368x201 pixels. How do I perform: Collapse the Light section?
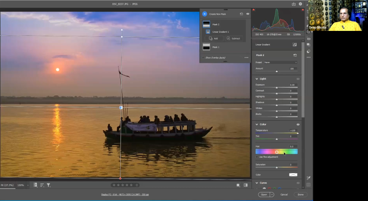pos(257,79)
